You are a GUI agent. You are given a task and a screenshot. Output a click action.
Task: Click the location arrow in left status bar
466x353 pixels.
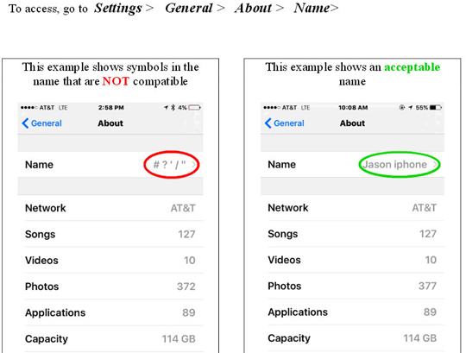point(166,107)
